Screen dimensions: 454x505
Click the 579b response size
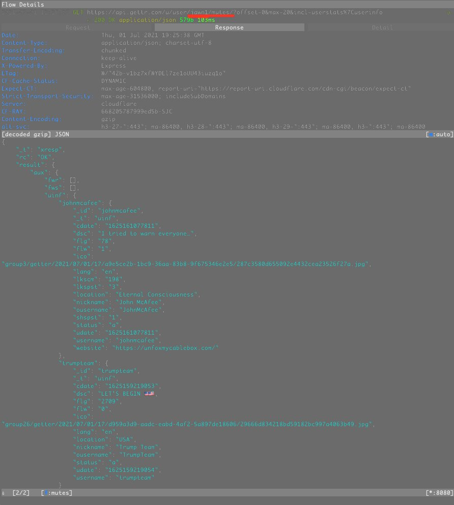coord(187,20)
